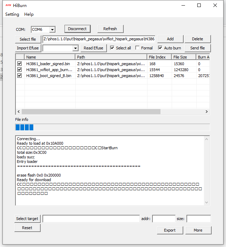Select Hi3861_loader_signed.bin file name
Image resolution: width=226 pixels, height=247 pixels.
pyautogui.click(x=48, y=64)
